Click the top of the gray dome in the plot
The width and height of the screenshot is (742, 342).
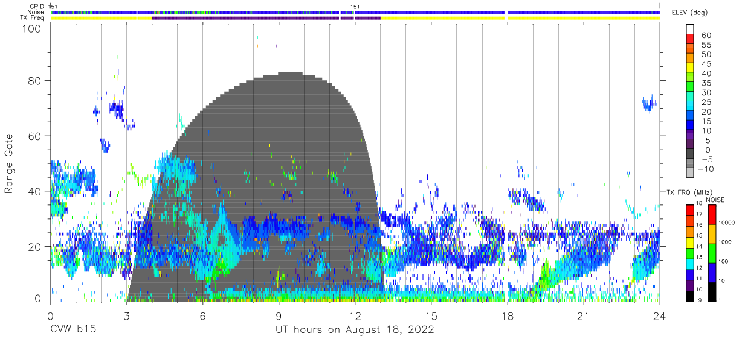tap(289, 73)
